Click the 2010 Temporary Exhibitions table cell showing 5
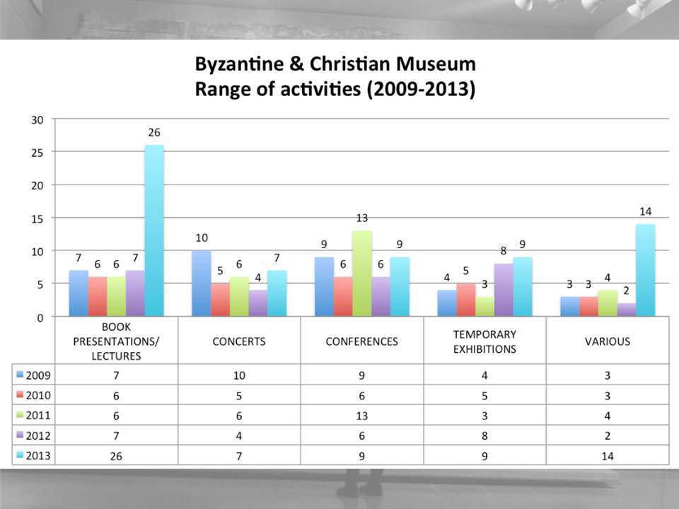Image resolution: width=679 pixels, height=509 pixels. 484,396
